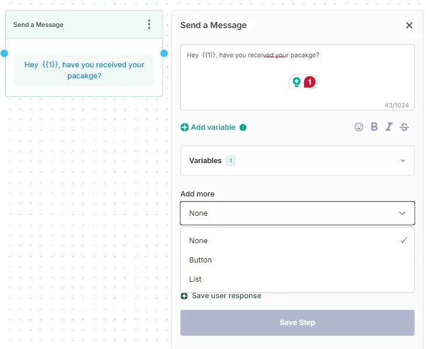Choose Button from the dropdown options
426x349 pixels.
[200, 260]
